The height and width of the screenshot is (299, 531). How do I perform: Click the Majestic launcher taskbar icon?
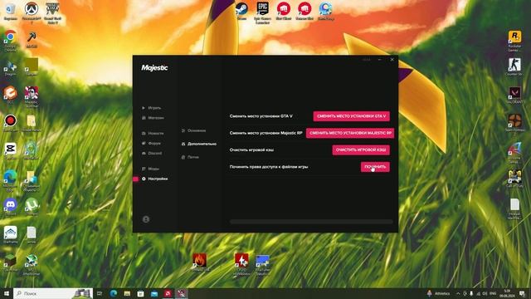pyautogui.click(x=182, y=293)
